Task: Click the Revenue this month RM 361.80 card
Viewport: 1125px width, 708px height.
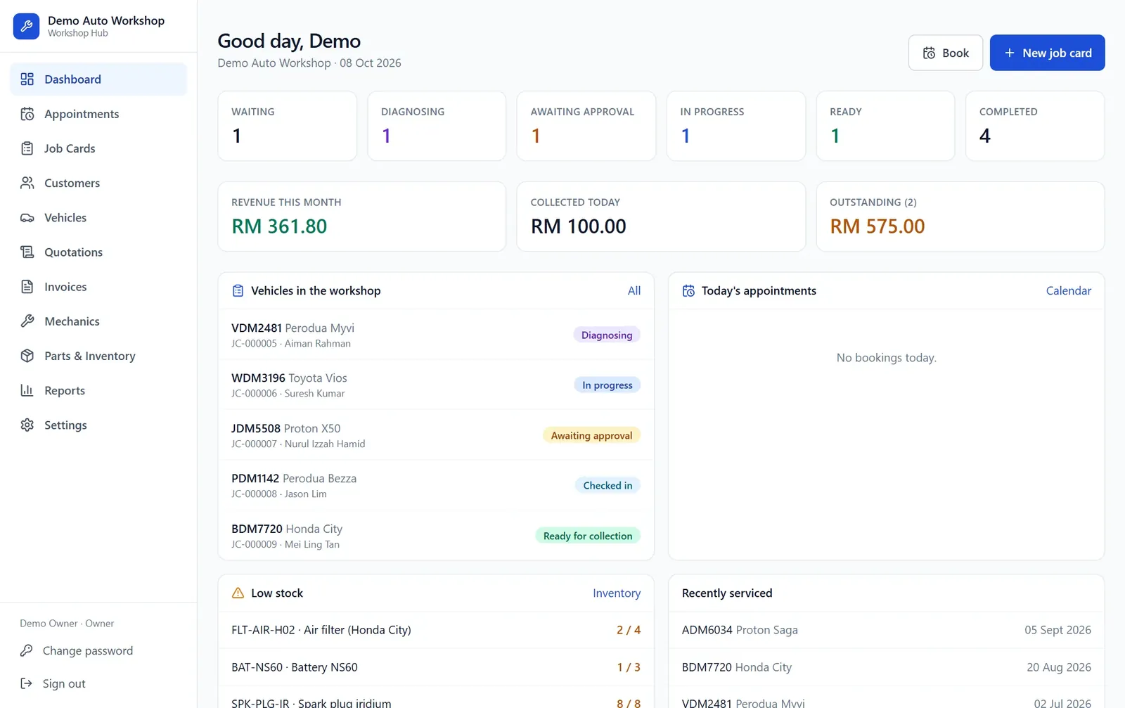Action: pos(362,217)
